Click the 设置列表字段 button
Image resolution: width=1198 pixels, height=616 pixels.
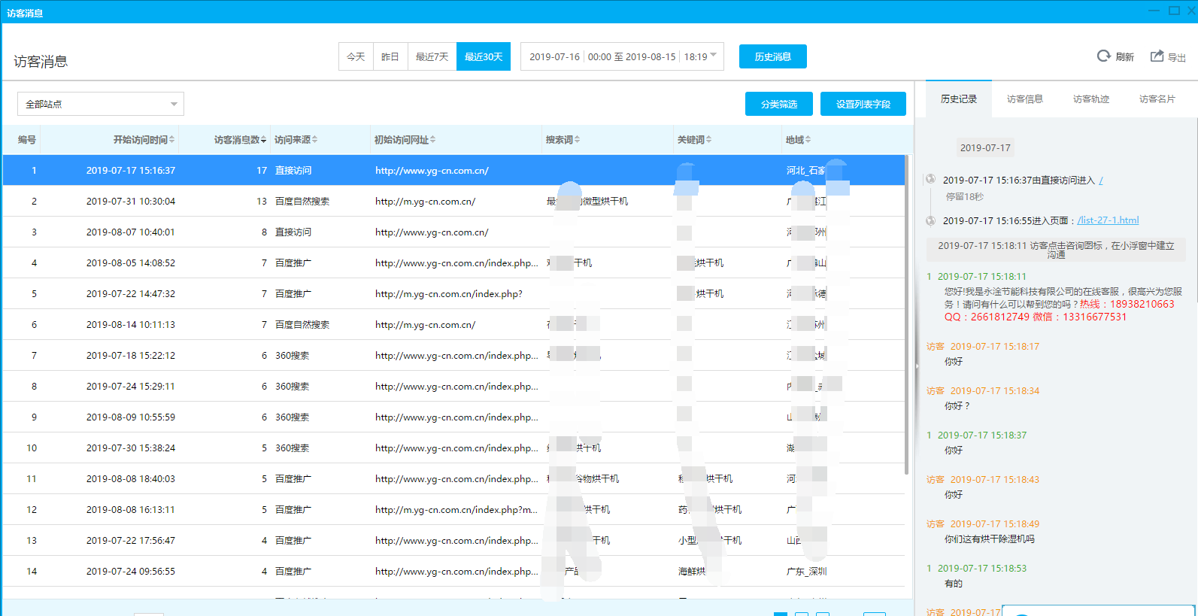click(863, 104)
